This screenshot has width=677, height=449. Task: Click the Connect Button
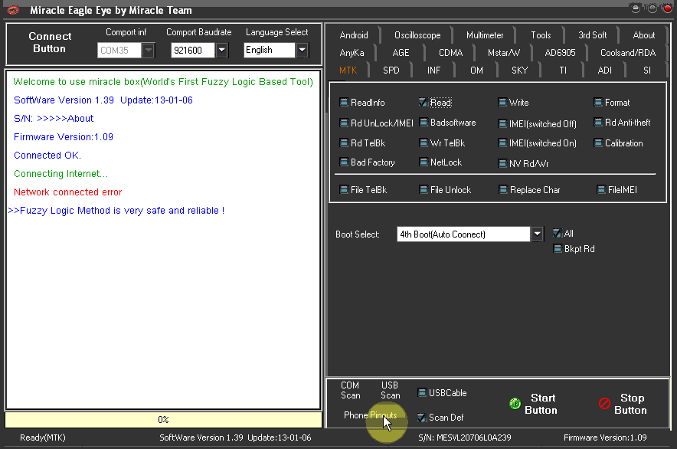tap(50, 42)
